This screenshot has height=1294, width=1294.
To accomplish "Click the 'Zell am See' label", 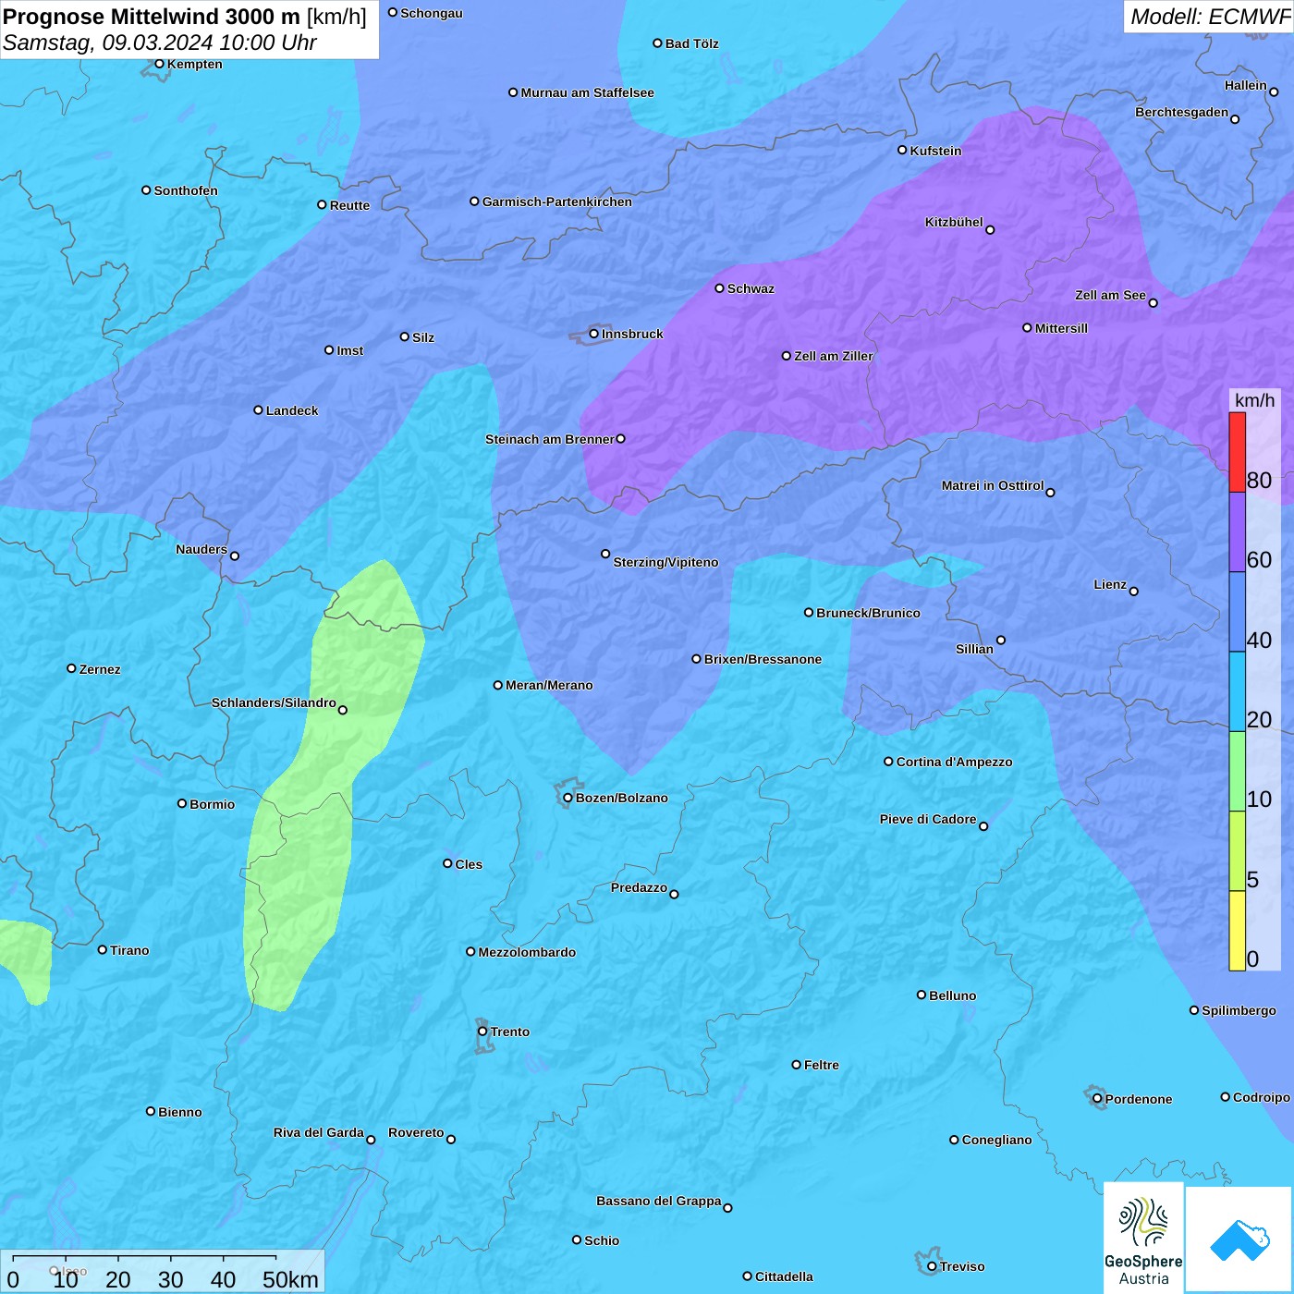I will tap(1110, 295).
